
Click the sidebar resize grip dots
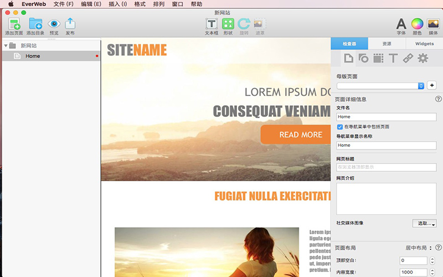pyautogui.click(x=51, y=39)
